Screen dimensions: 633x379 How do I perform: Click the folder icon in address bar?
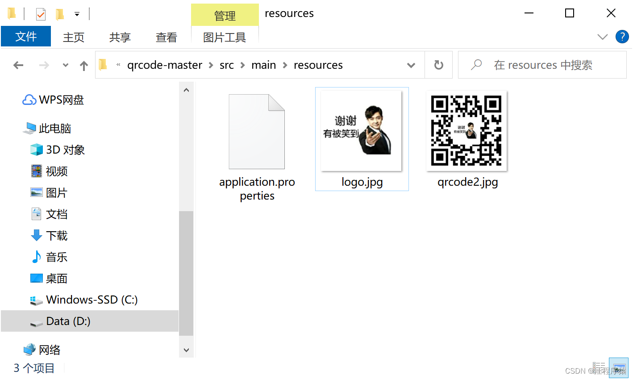pos(103,65)
